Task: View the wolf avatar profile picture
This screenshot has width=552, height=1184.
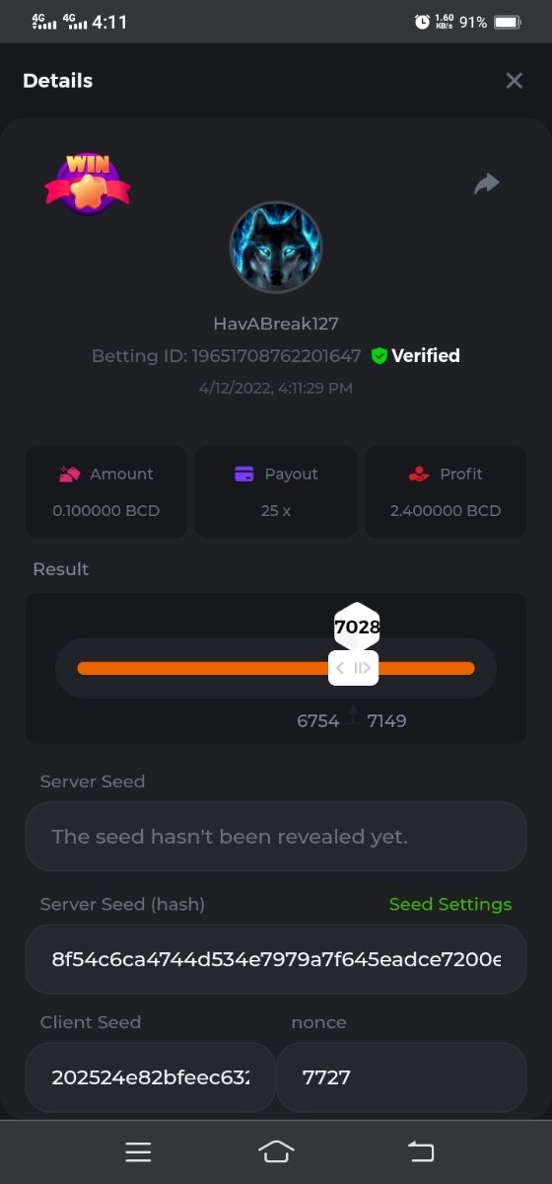Action: click(276, 248)
